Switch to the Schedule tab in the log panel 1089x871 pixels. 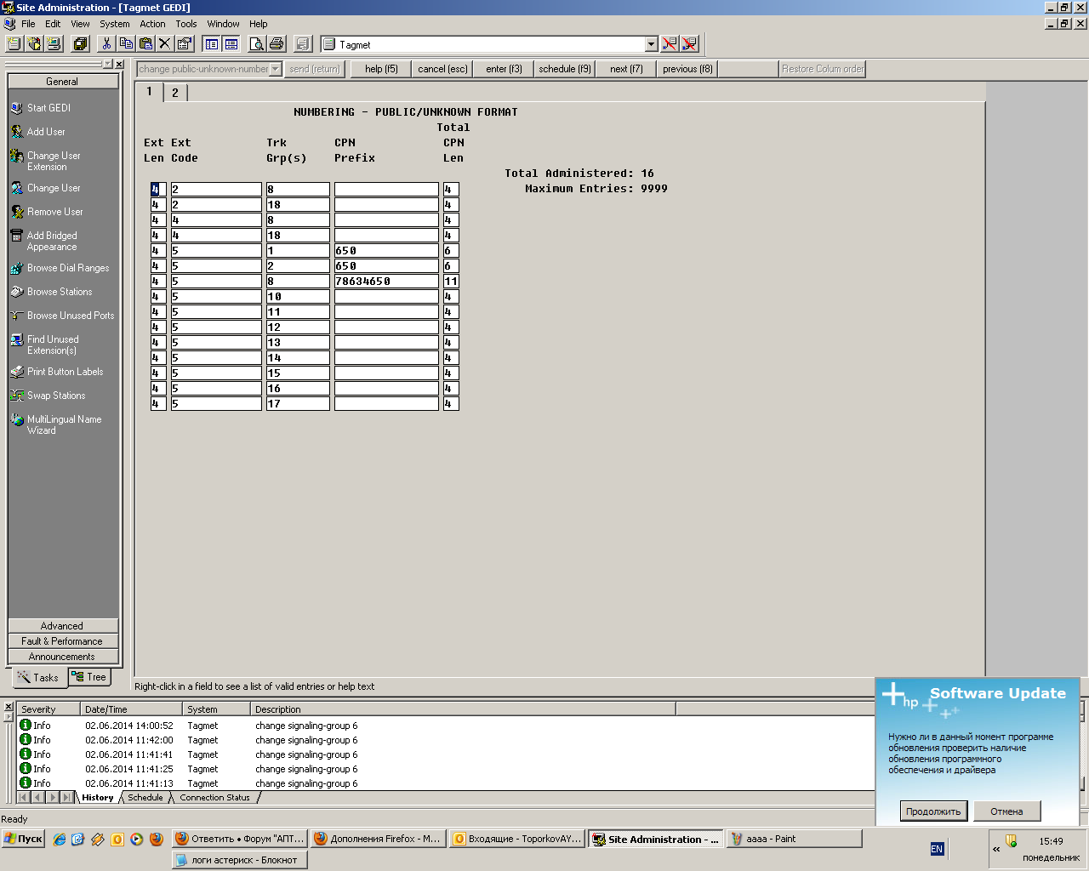pos(145,798)
